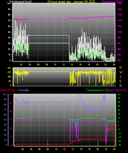Click '90' on the wind direction axis

[10, 81]
